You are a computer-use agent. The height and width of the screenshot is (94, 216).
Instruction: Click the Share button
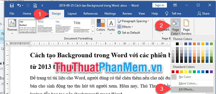pos(203,14)
